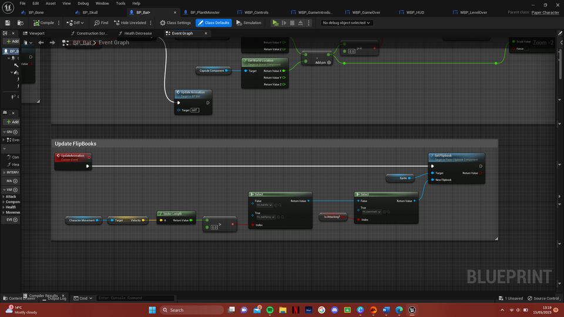Add new item in My Blueprint panel
Screen dimensions: 564x317
click(12, 122)
